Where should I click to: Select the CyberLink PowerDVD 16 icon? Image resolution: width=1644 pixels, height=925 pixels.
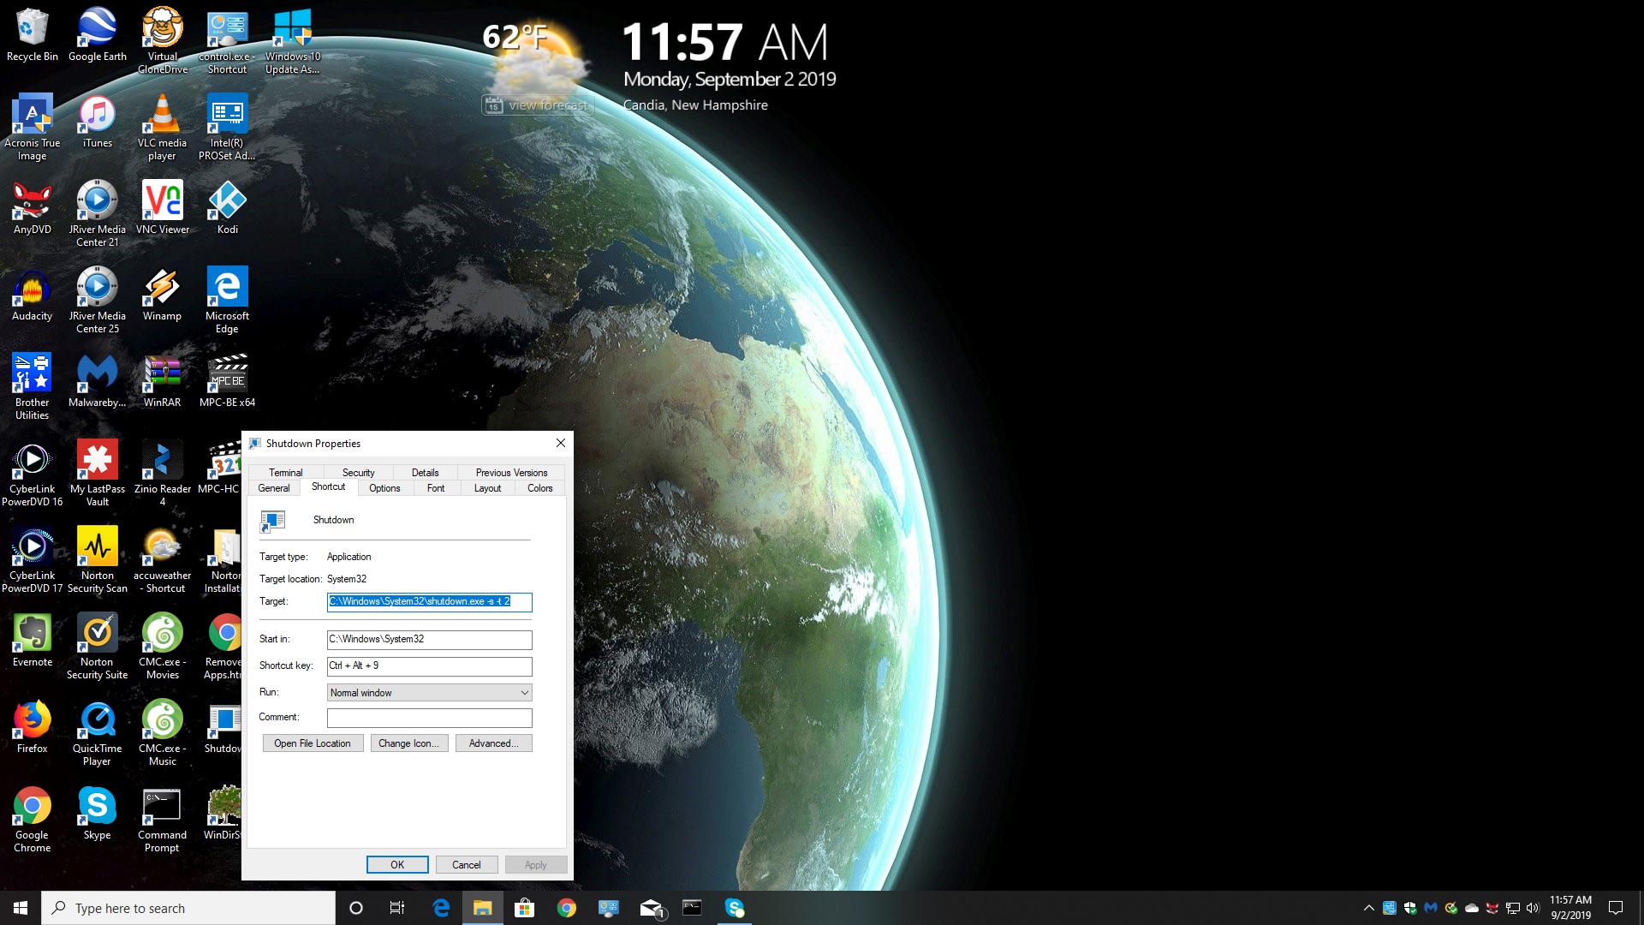(x=33, y=473)
